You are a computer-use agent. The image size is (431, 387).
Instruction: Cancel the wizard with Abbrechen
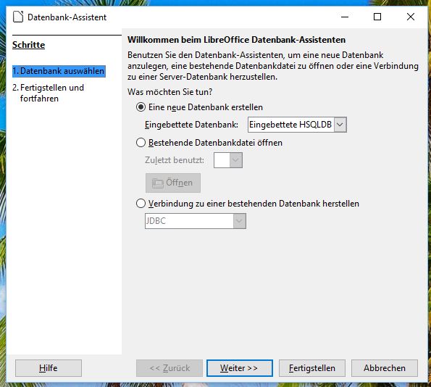click(384, 368)
